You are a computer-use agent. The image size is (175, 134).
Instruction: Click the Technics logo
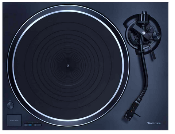click(x=154, y=123)
